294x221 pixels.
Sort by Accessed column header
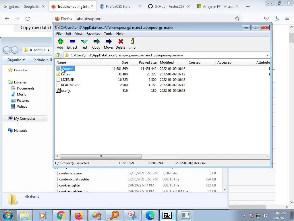coord(230,62)
